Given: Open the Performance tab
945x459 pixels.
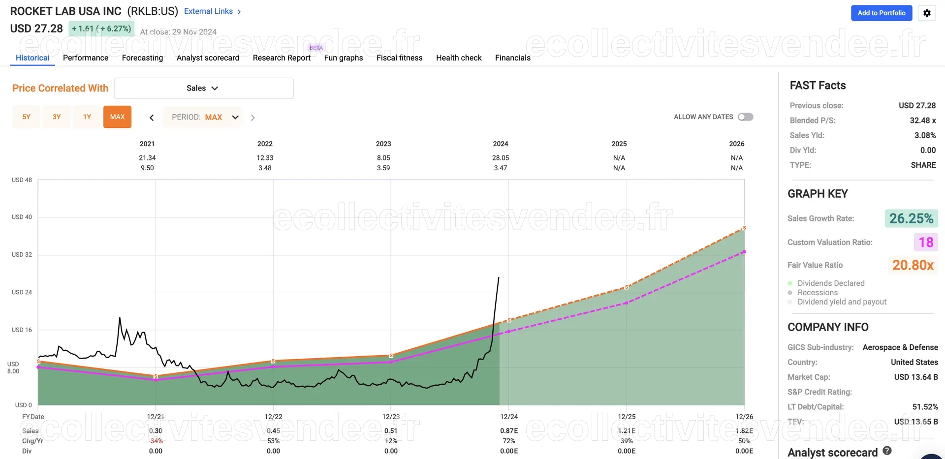Looking at the screenshot, I should pos(86,58).
